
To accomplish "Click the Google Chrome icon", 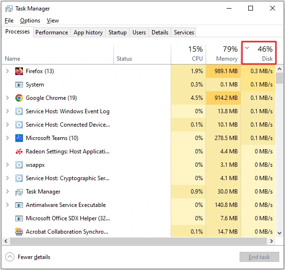I will (x=19, y=98).
